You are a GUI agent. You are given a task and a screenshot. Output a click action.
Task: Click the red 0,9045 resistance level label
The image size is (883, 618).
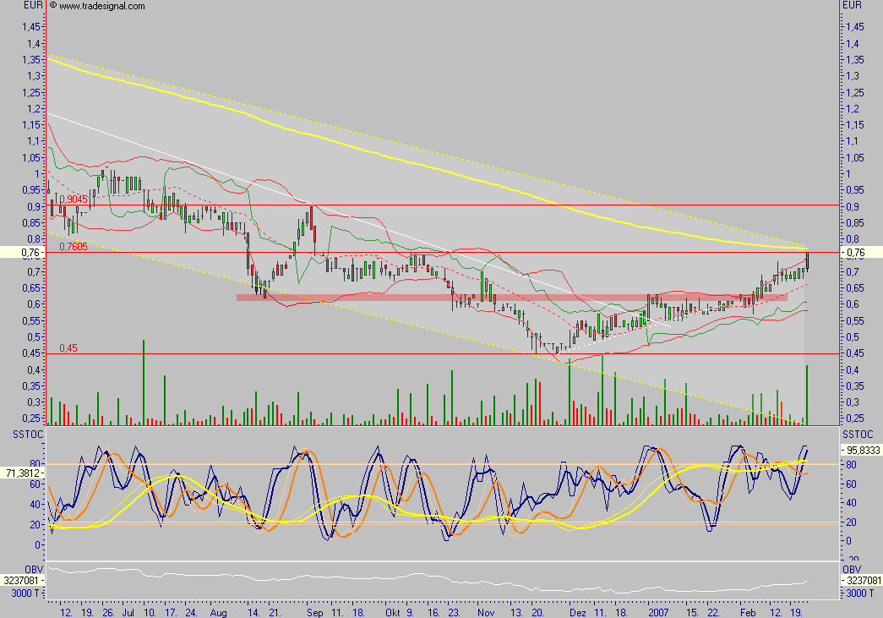tap(74, 199)
